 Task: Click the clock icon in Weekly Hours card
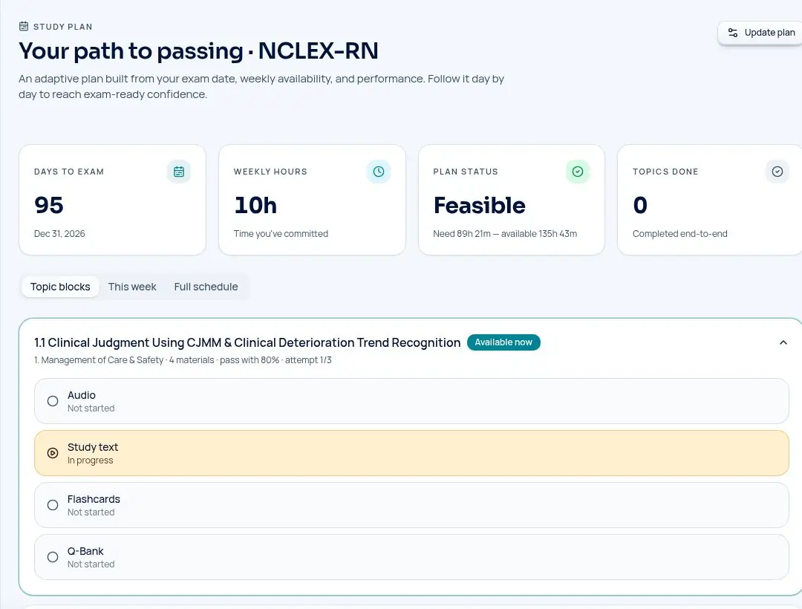point(379,172)
